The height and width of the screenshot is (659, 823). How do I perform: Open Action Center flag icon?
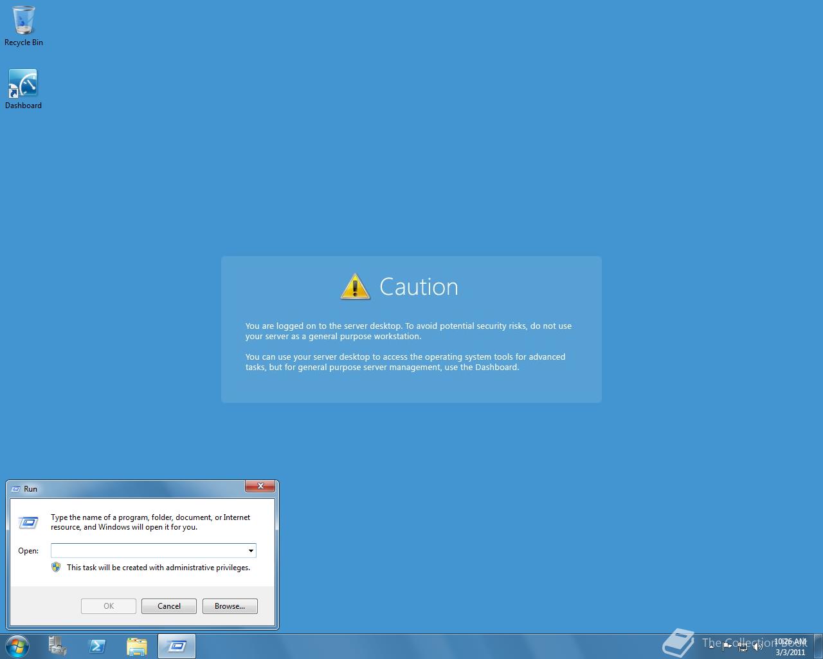coord(727,647)
